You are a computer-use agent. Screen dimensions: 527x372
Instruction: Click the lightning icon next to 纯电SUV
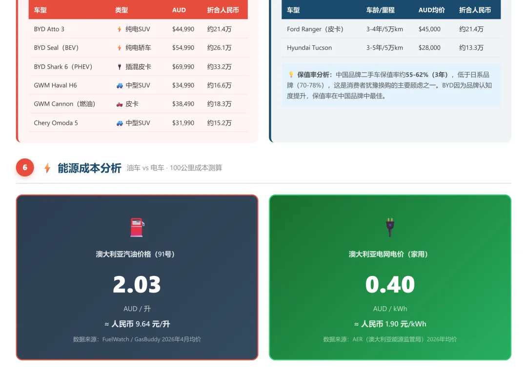coord(121,29)
